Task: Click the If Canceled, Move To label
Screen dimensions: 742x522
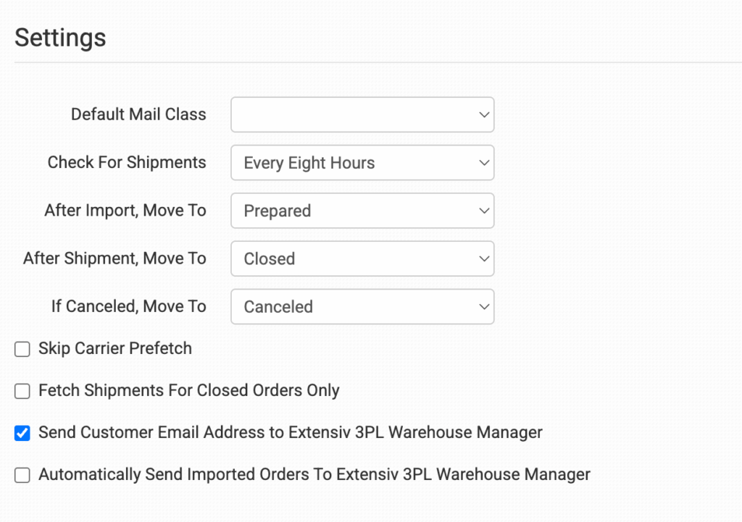Action: [129, 306]
